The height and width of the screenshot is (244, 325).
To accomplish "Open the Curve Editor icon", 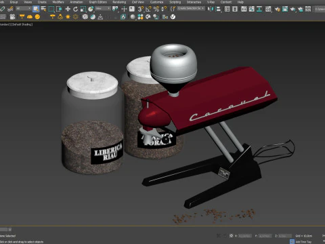I will tap(251, 9).
